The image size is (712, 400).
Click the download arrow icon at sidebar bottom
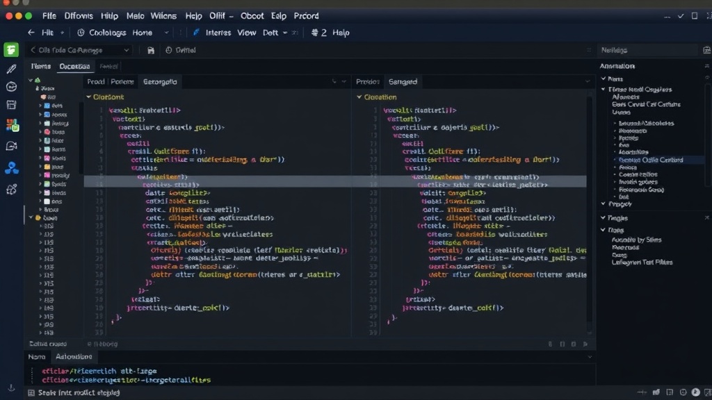point(11,388)
